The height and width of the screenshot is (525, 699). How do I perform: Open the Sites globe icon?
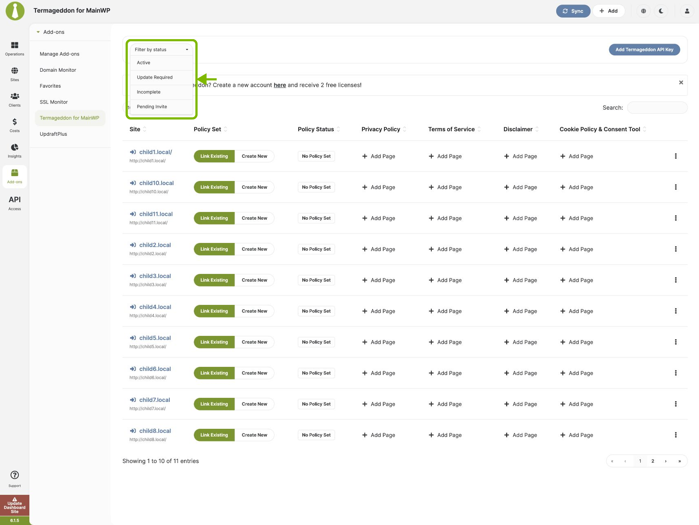point(15,74)
